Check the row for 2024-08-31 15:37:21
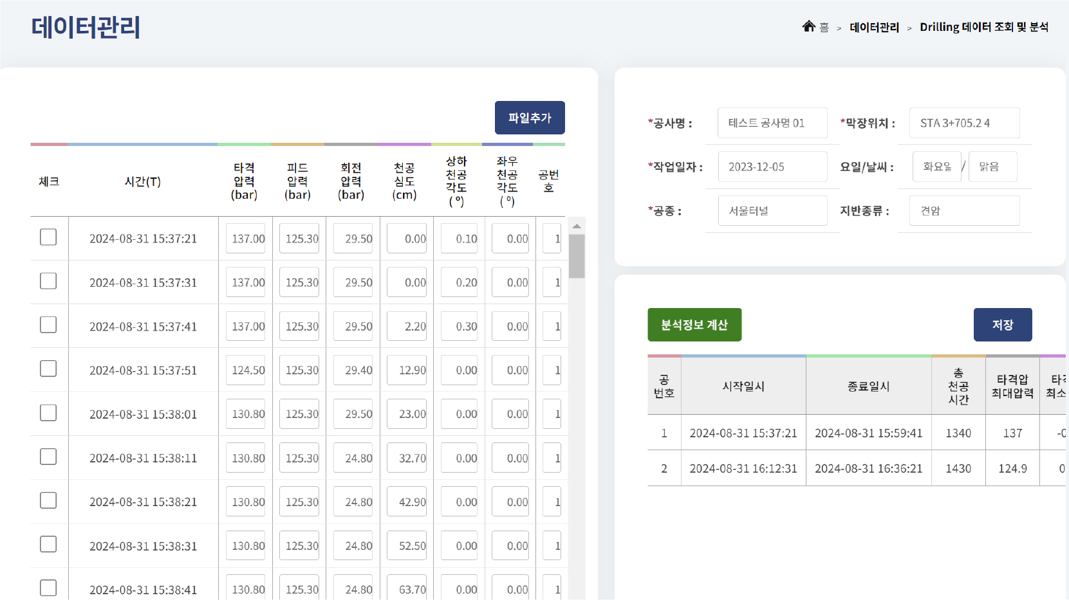The height and width of the screenshot is (600, 1069). pos(48,237)
